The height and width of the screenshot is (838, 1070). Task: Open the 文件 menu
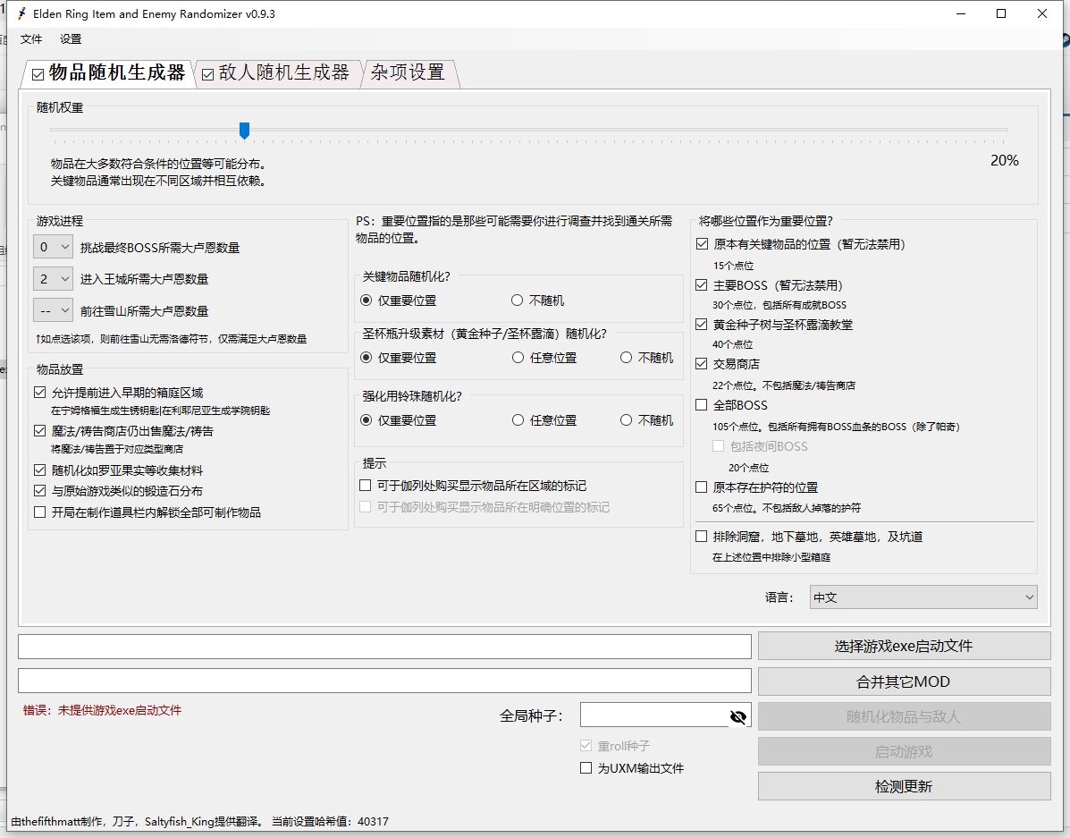[x=31, y=39]
